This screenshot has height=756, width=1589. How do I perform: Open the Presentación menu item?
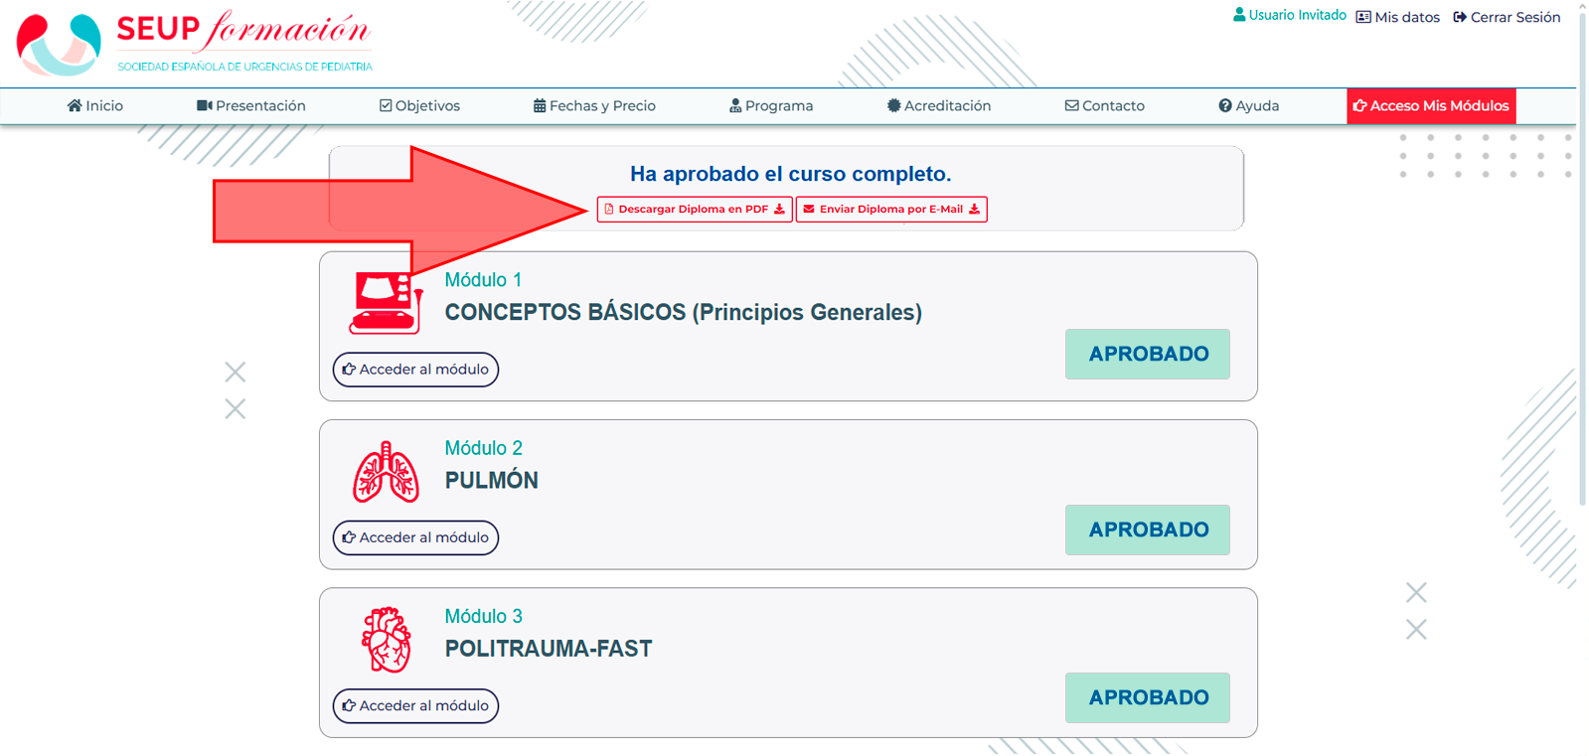click(251, 105)
